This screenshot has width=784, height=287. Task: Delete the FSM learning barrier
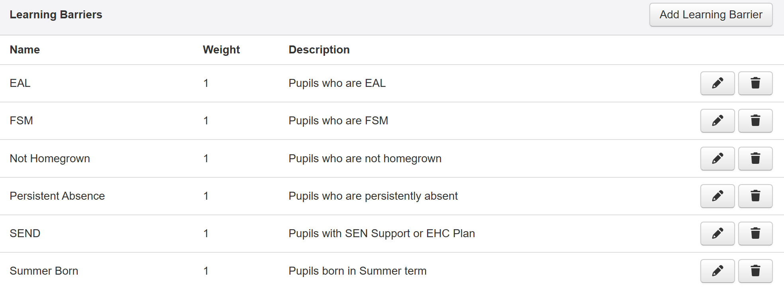(755, 121)
